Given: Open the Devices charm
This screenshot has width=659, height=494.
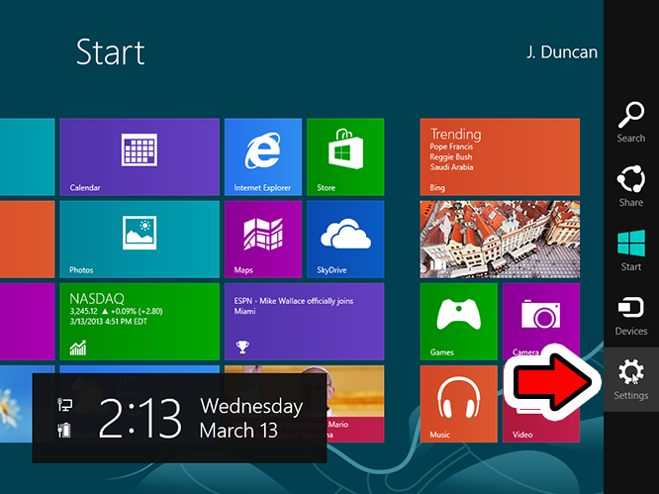Looking at the screenshot, I should click(631, 315).
